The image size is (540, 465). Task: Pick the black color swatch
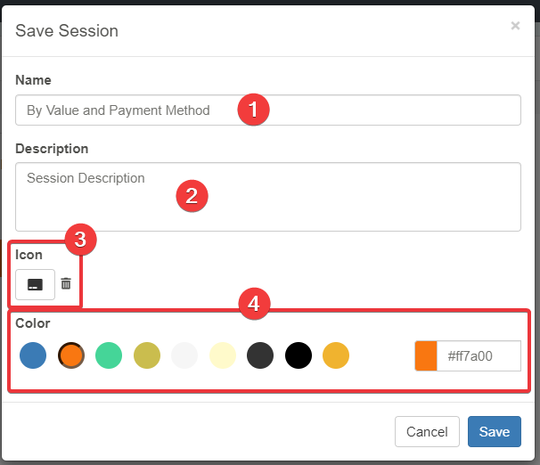299,355
